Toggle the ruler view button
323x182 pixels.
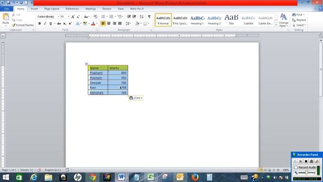pos(321,35)
